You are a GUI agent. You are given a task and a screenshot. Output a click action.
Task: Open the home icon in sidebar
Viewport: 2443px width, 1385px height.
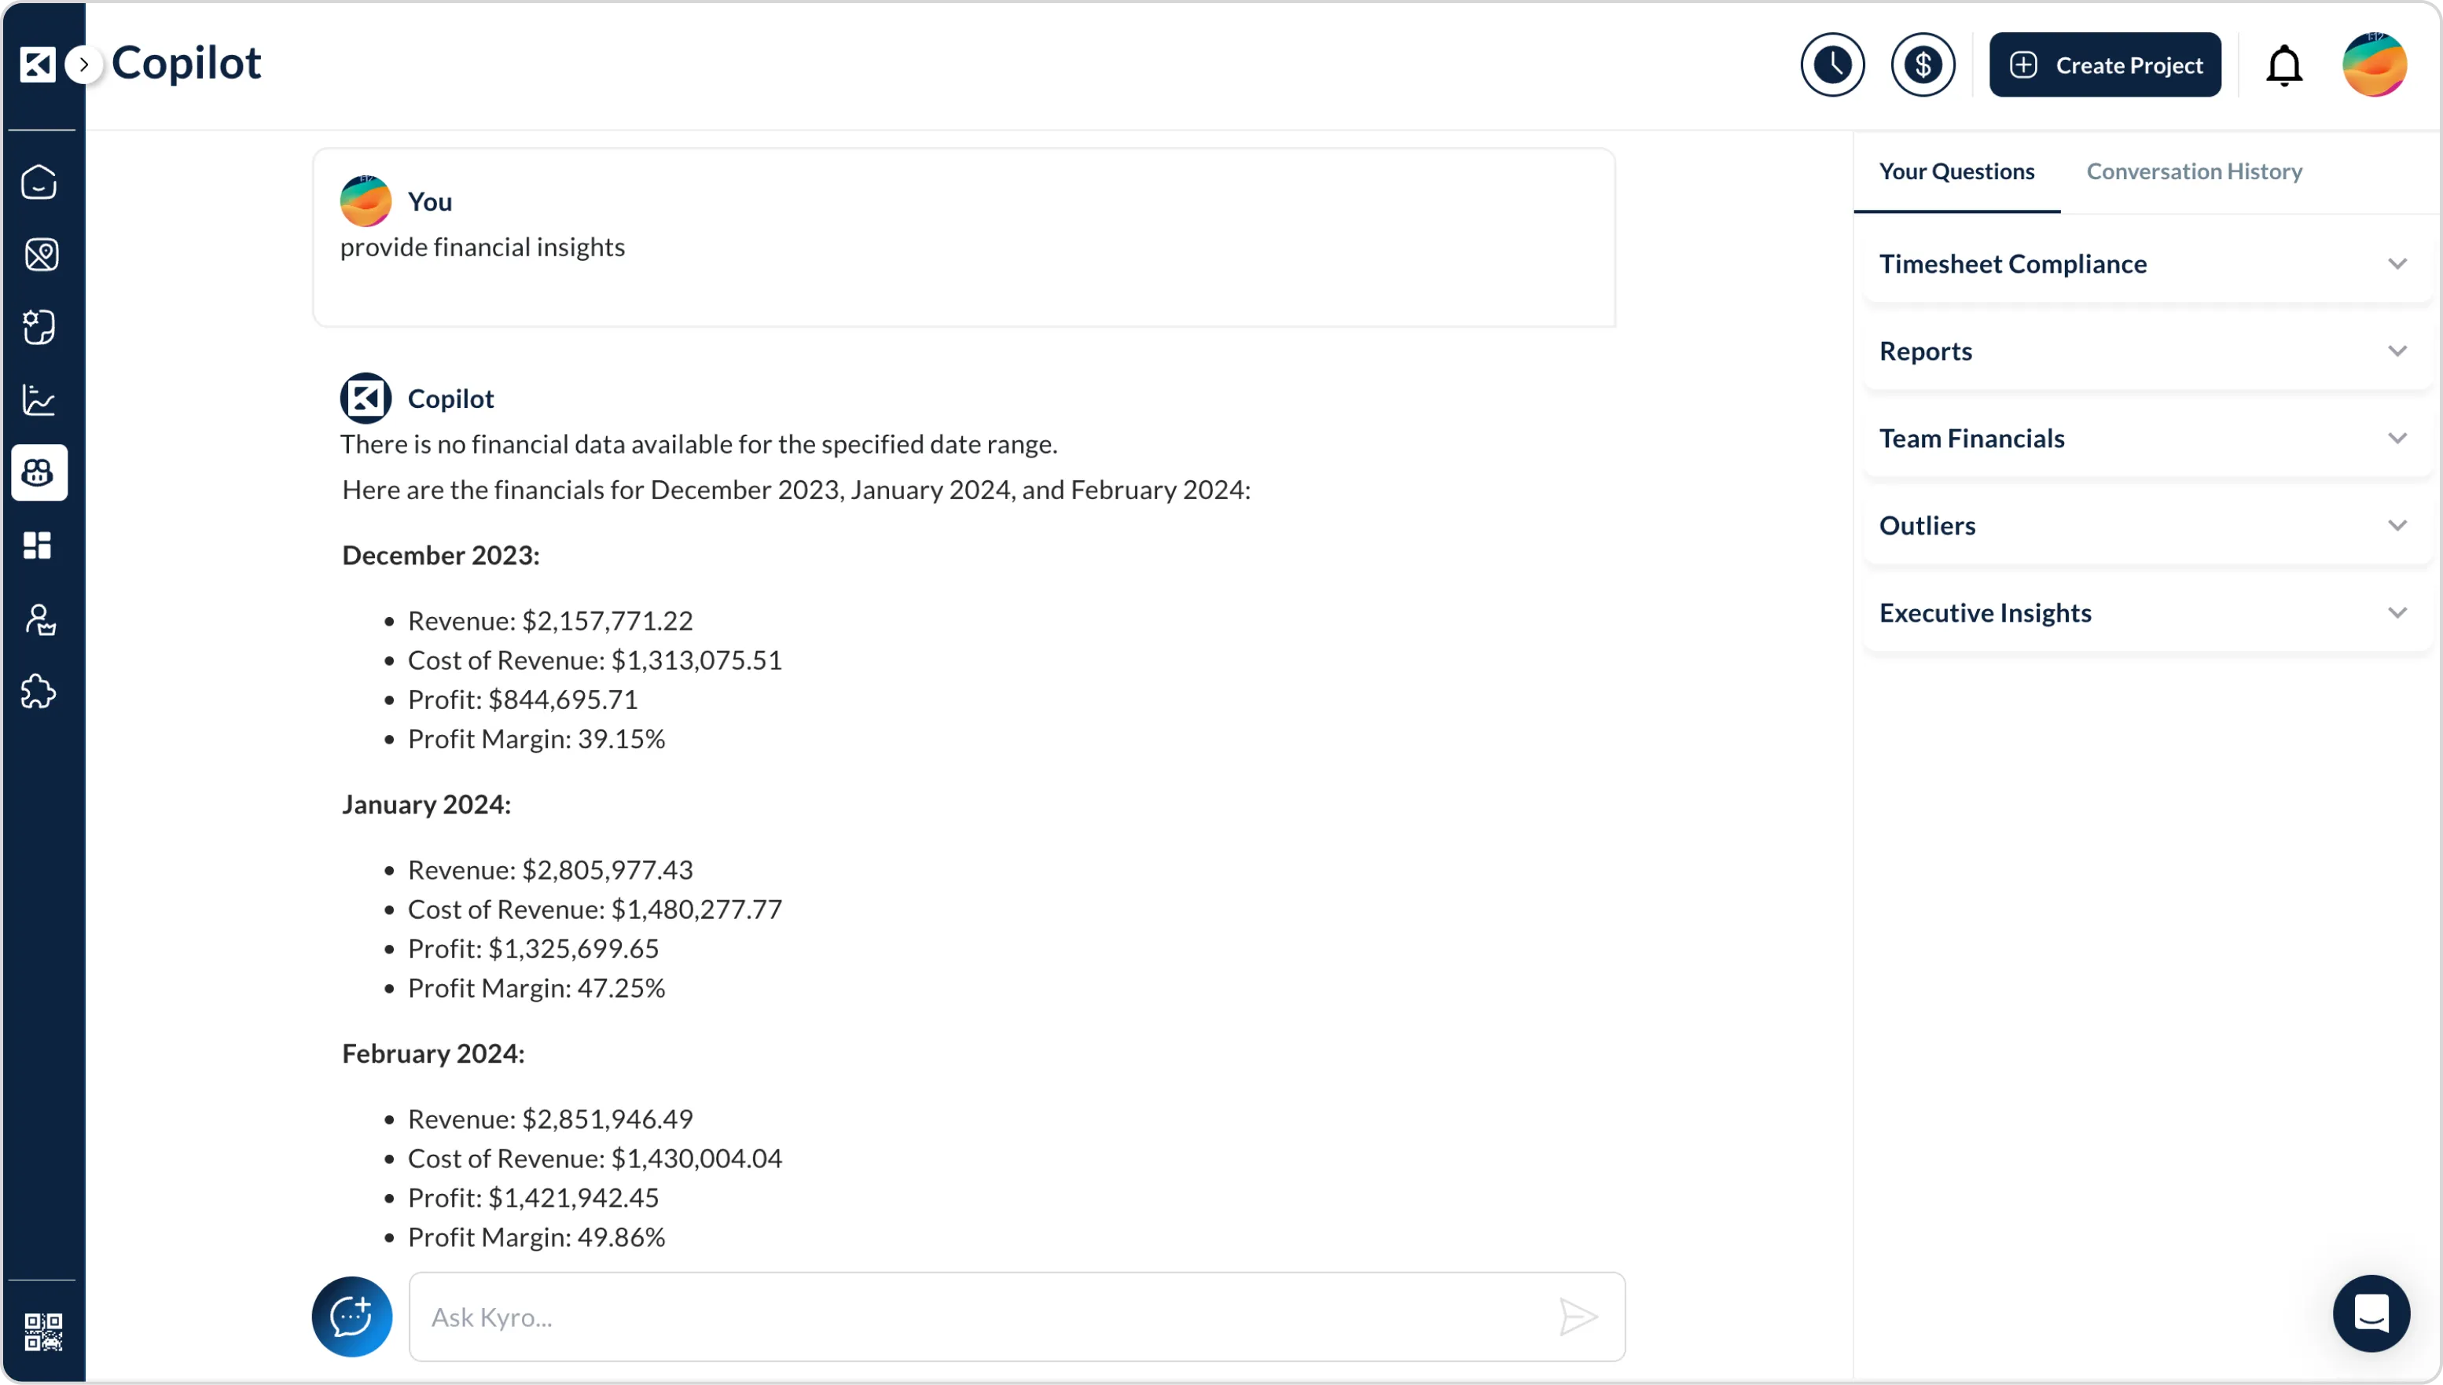pos(39,182)
